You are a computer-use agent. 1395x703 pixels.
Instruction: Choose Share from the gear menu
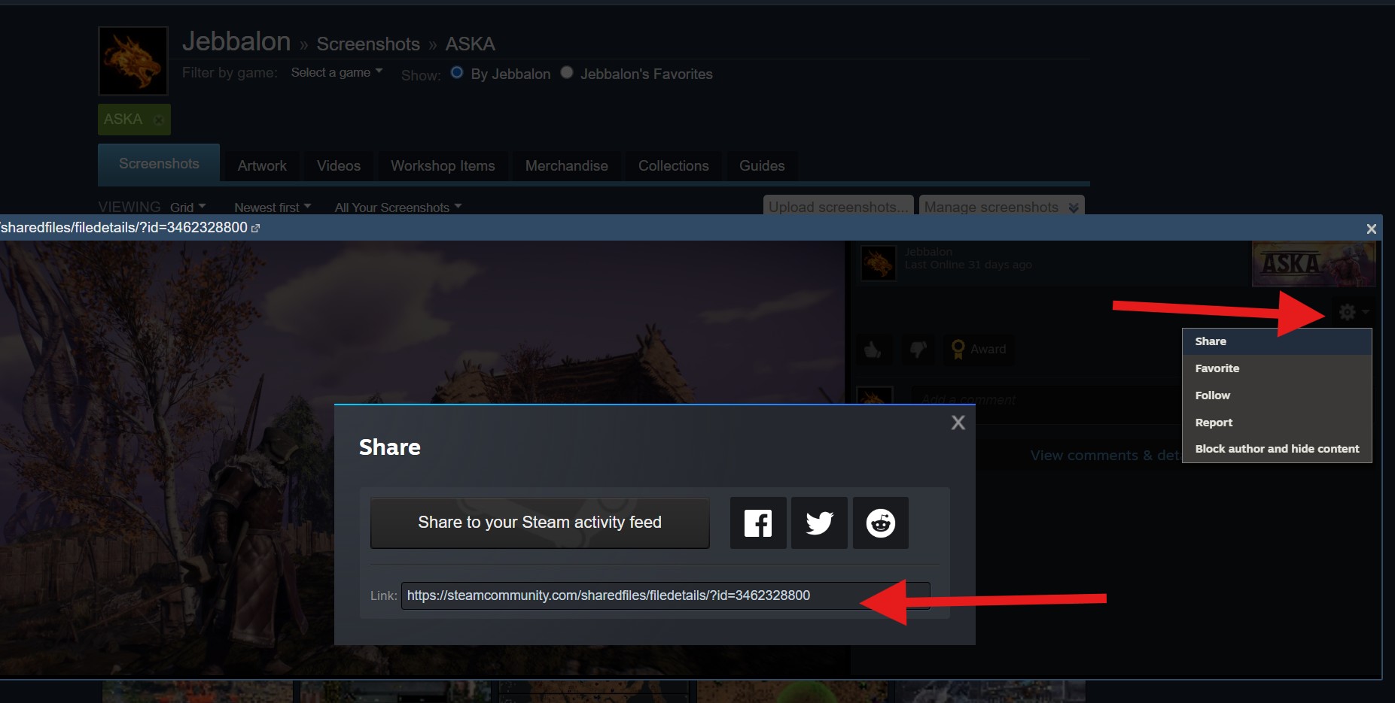point(1277,341)
